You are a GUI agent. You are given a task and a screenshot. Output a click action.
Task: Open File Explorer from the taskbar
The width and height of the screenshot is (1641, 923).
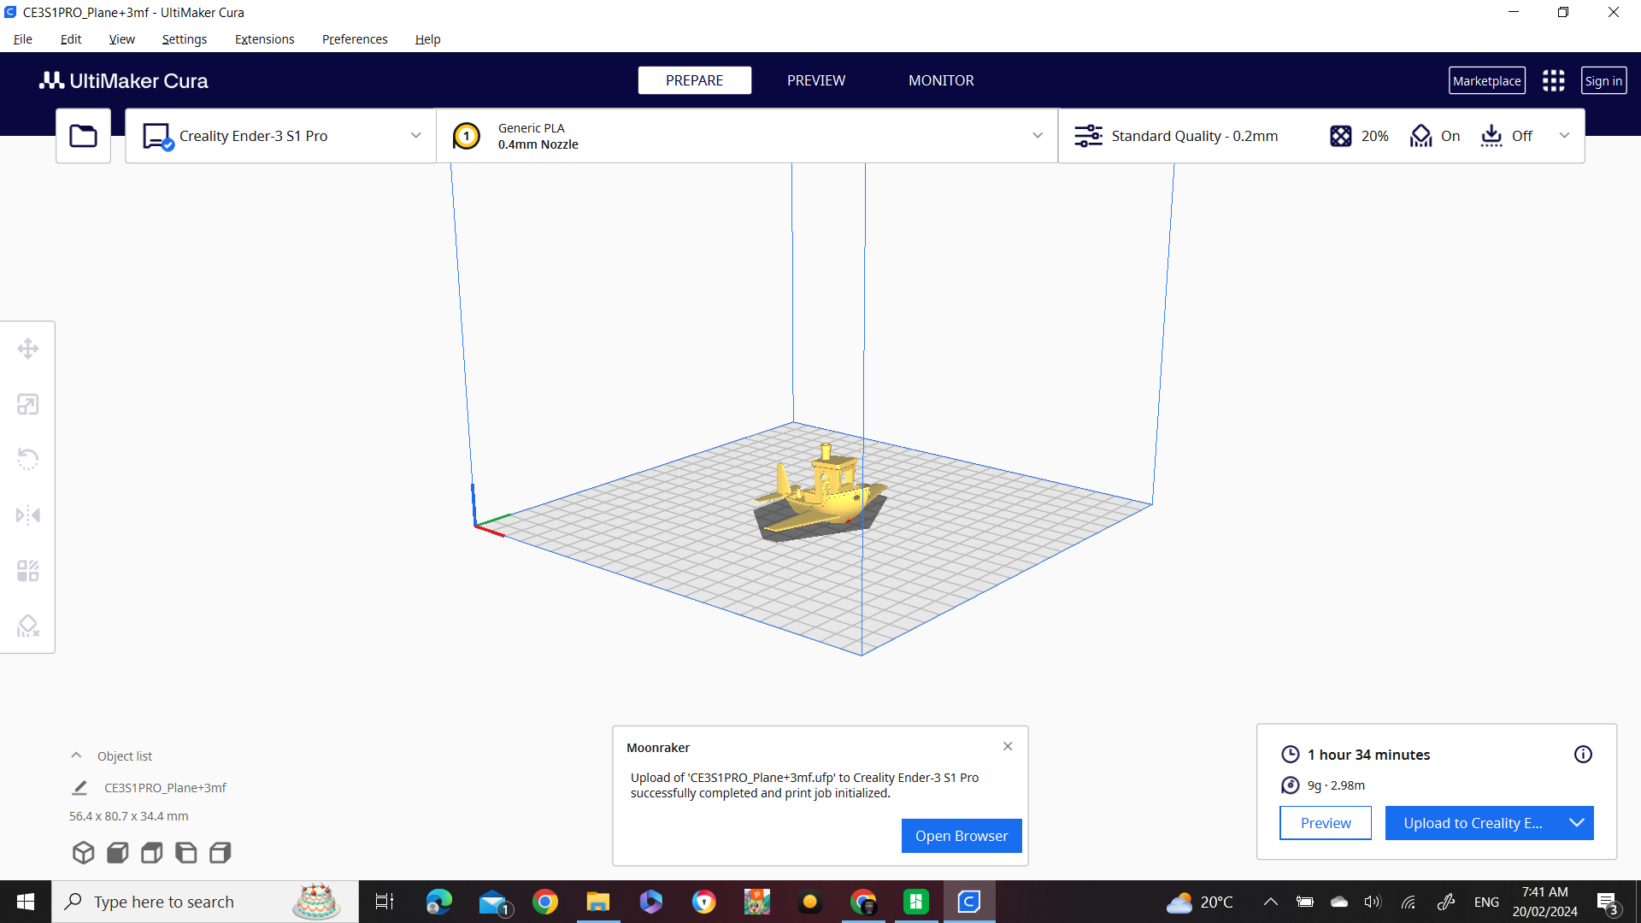tap(597, 902)
